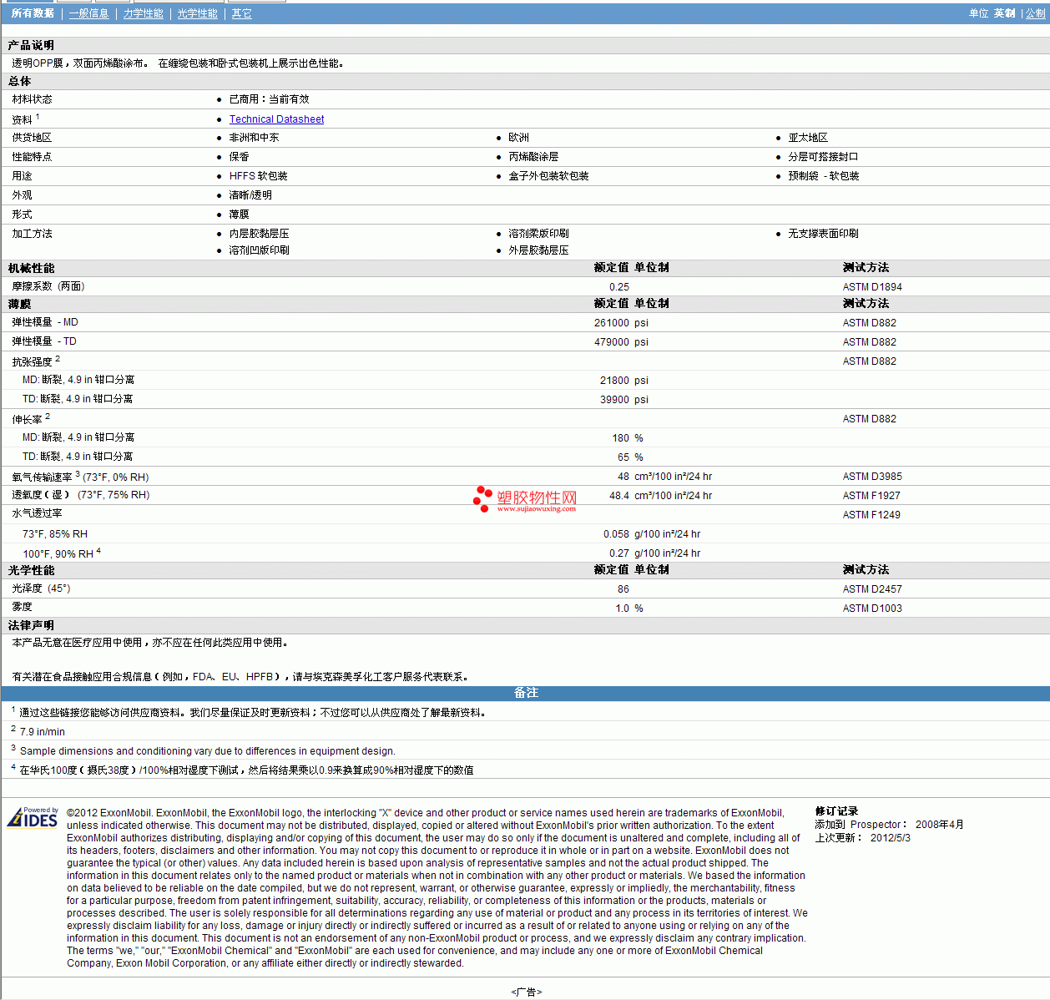1050x1000 pixels.
Task: Click the 修订记录 revision history heading
Action: [x=836, y=811]
